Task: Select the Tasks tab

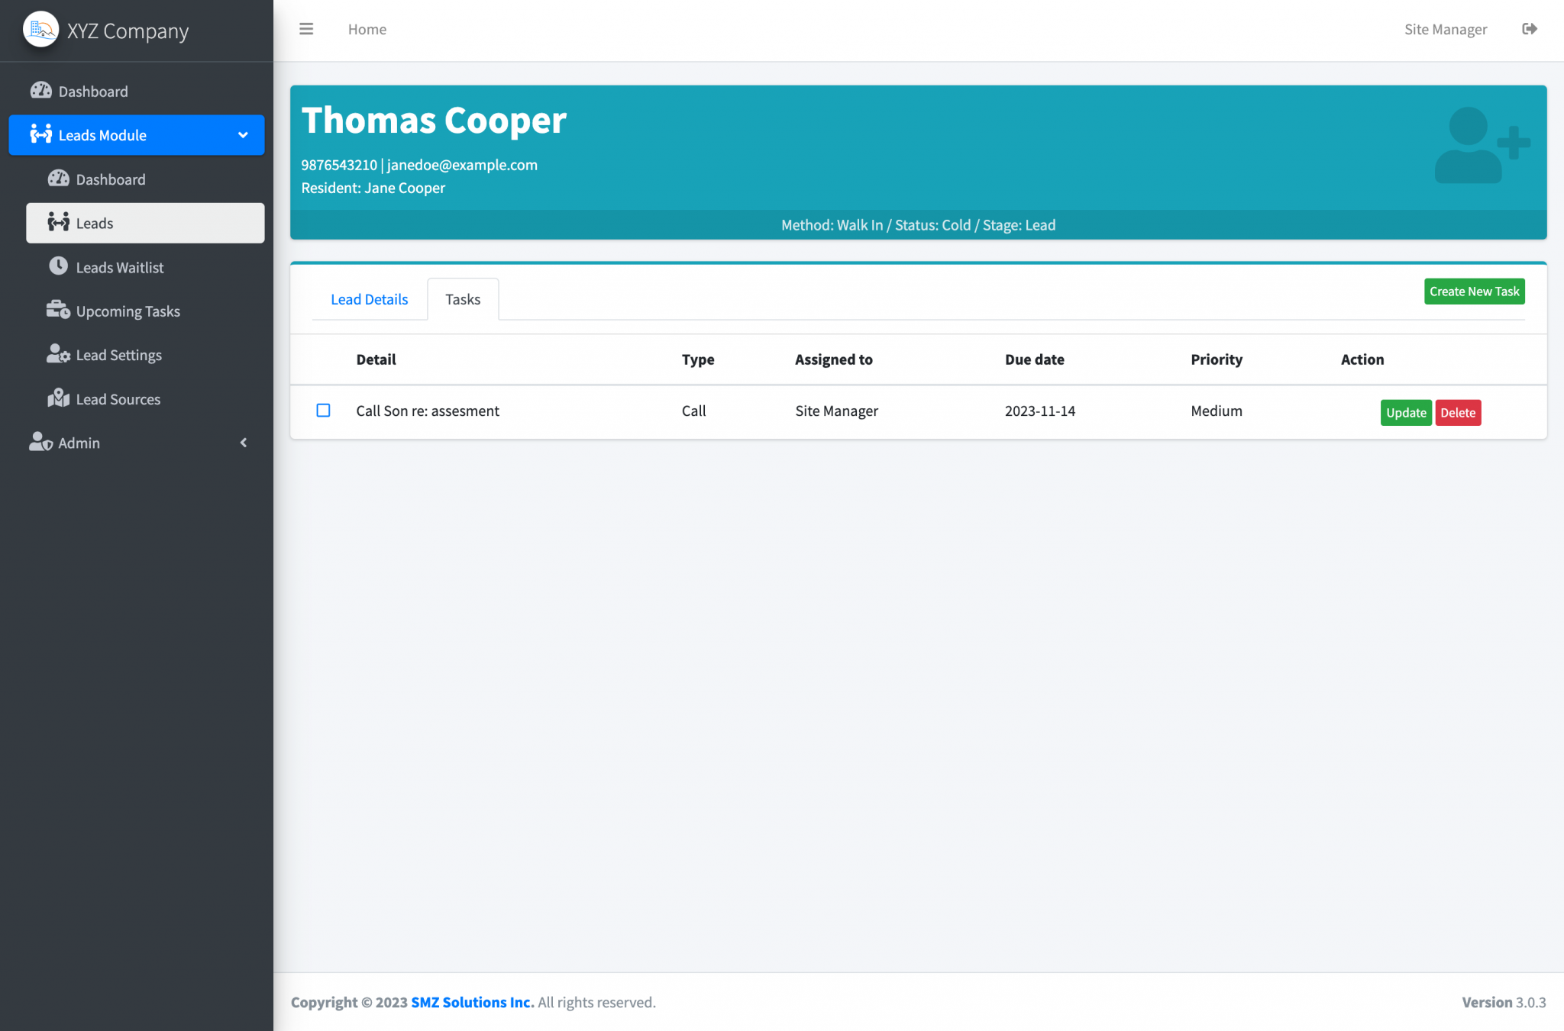Action: pyautogui.click(x=463, y=299)
